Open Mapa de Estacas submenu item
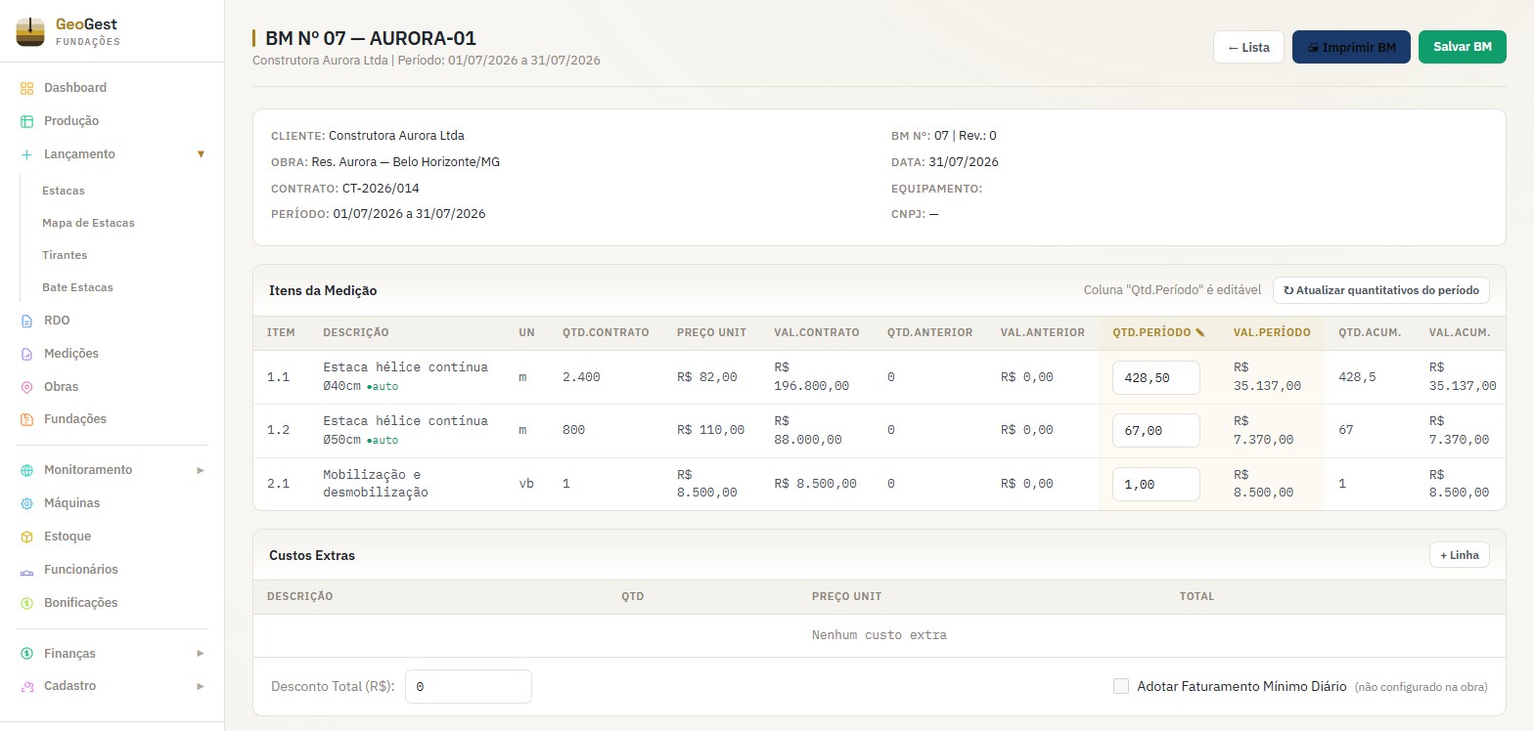 [x=88, y=223]
